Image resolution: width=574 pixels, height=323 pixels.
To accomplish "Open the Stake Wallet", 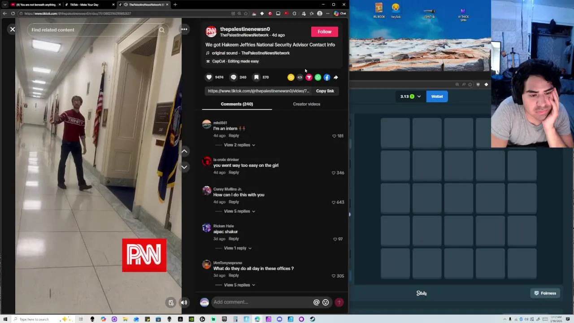I will [437, 96].
